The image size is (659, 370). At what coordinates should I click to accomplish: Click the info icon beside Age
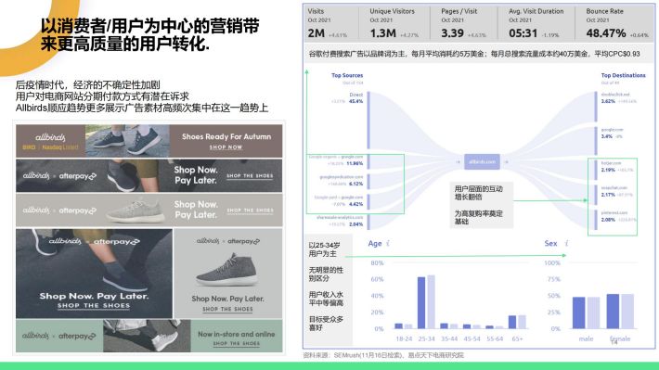388,243
